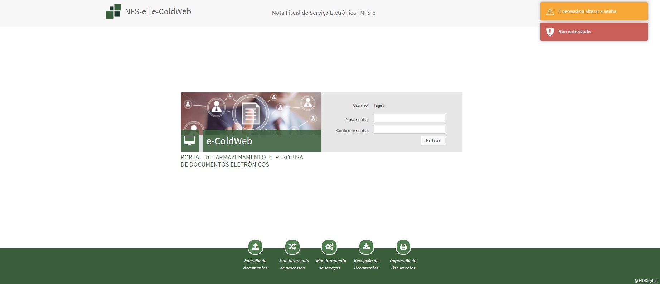Screen dimensions: 660x284
Task: Click the 'NFS-e | e-ColdWeb' header title
Action: tap(158, 11)
